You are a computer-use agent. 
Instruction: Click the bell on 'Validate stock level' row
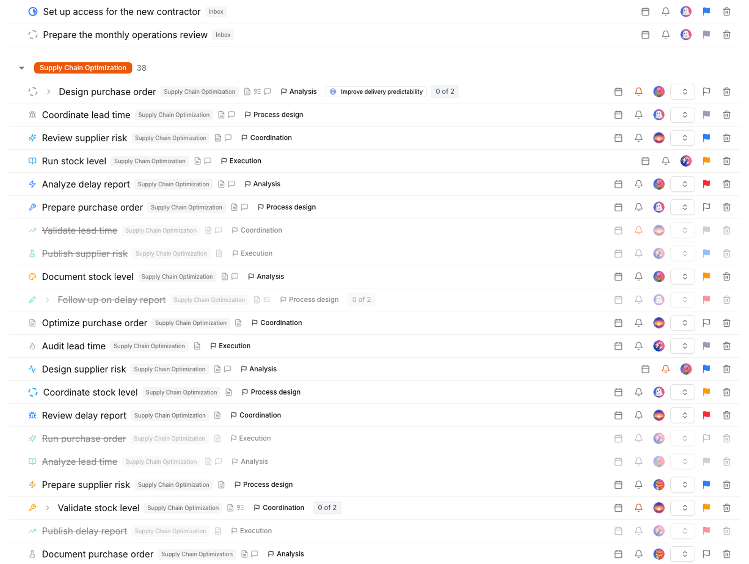click(639, 508)
